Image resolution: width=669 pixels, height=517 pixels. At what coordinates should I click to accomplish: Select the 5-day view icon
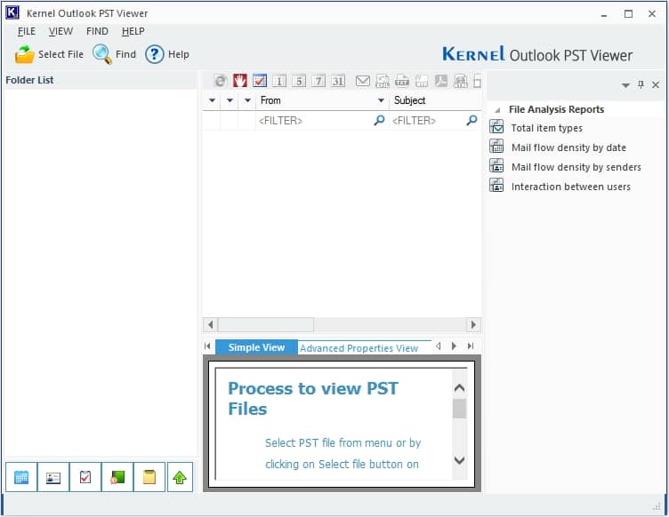(x=299, y=81)
